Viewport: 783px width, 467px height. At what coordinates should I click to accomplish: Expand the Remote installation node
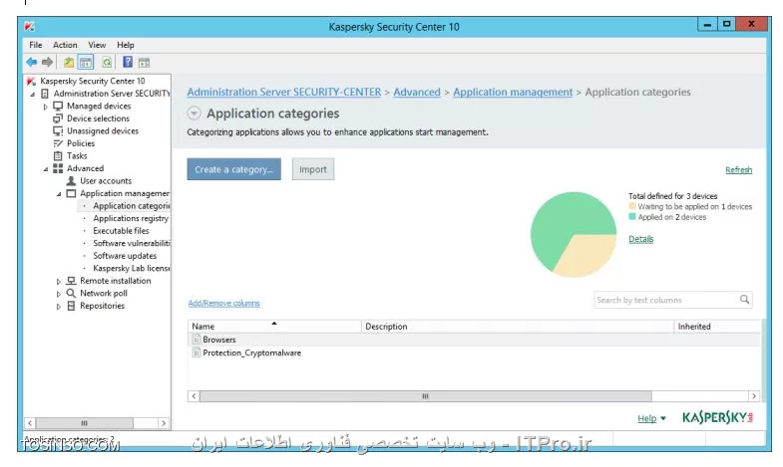click(x=59, y=282)
